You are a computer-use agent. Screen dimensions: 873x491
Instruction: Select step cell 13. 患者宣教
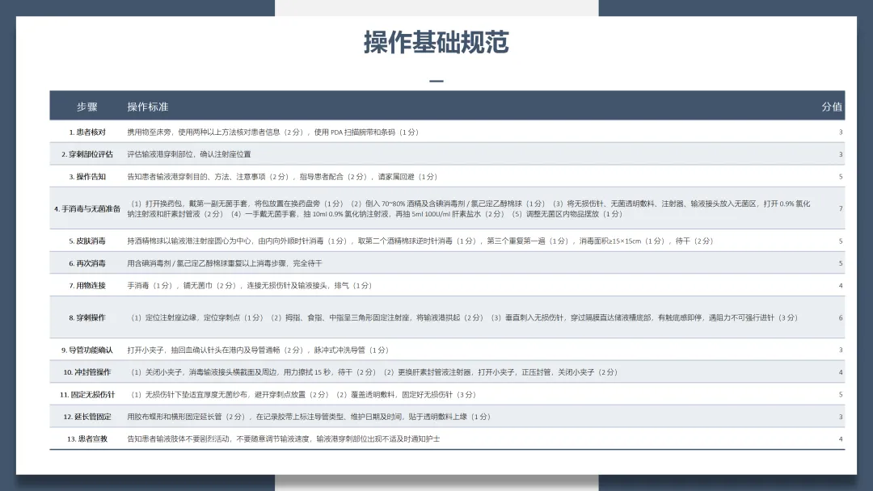tap(87, 439)
